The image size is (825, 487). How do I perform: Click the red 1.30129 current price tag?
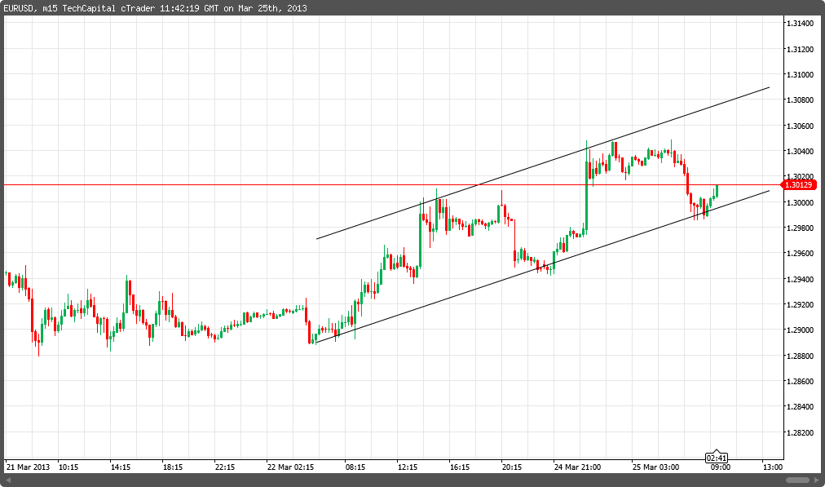[x=801, y=185]
